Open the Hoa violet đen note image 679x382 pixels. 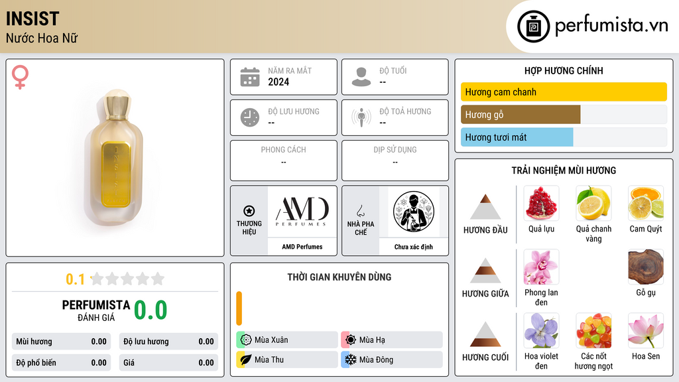click(541, 330)
